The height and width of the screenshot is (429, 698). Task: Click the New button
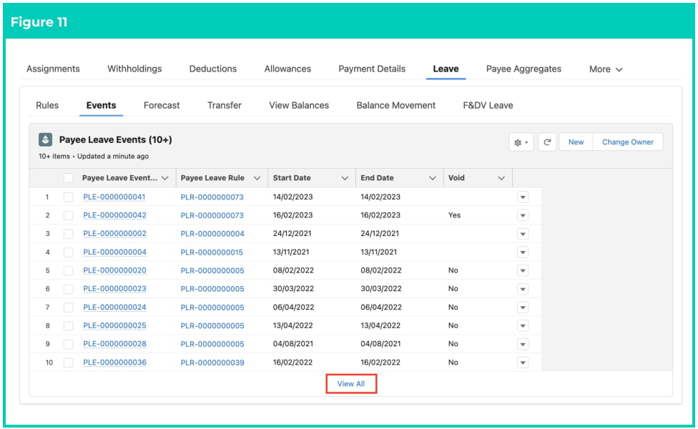coord(576,142)
